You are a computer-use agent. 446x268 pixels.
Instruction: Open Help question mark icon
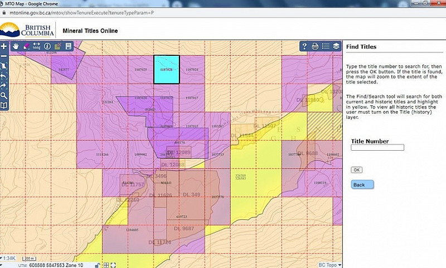304,46
